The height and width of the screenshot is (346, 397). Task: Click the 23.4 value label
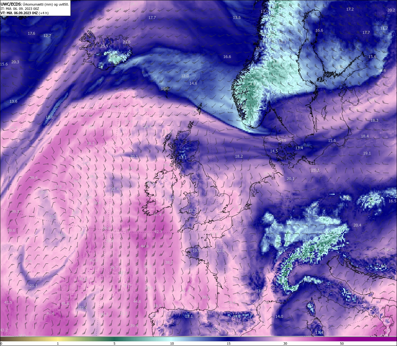tap(115, 189)
